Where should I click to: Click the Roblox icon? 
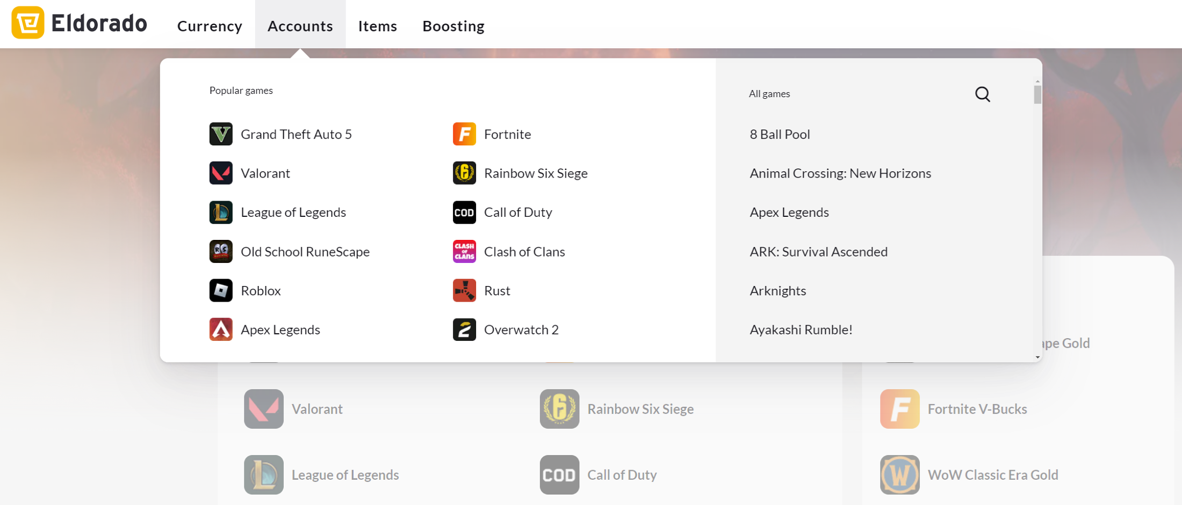221,290
